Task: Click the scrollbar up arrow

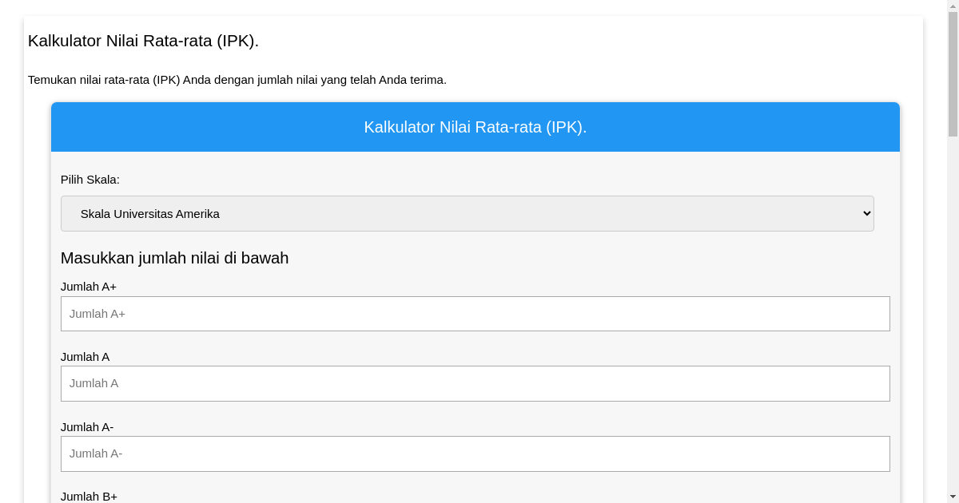Action: tap(953, 6)
